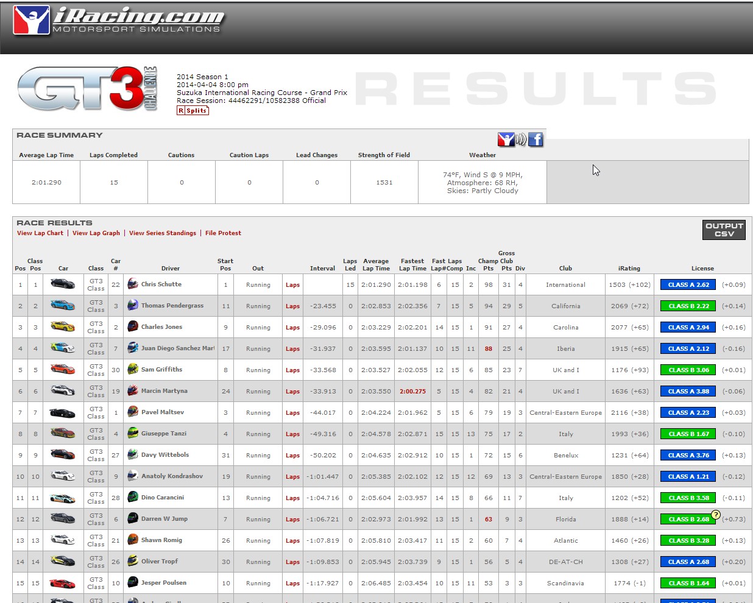Screen dimensions: 753x603
Task: Share results via the Facebook icon
Action: point(536,139)
